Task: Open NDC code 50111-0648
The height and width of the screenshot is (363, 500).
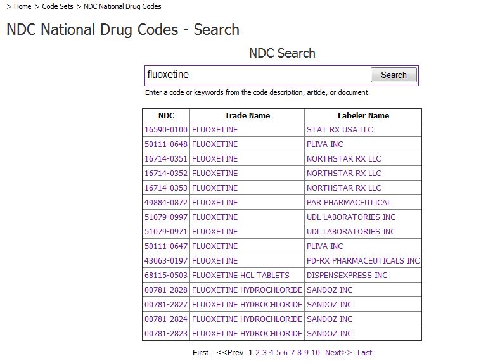Action: click(x=166, y=144)
